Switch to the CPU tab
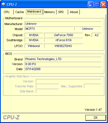 point(8,12)
